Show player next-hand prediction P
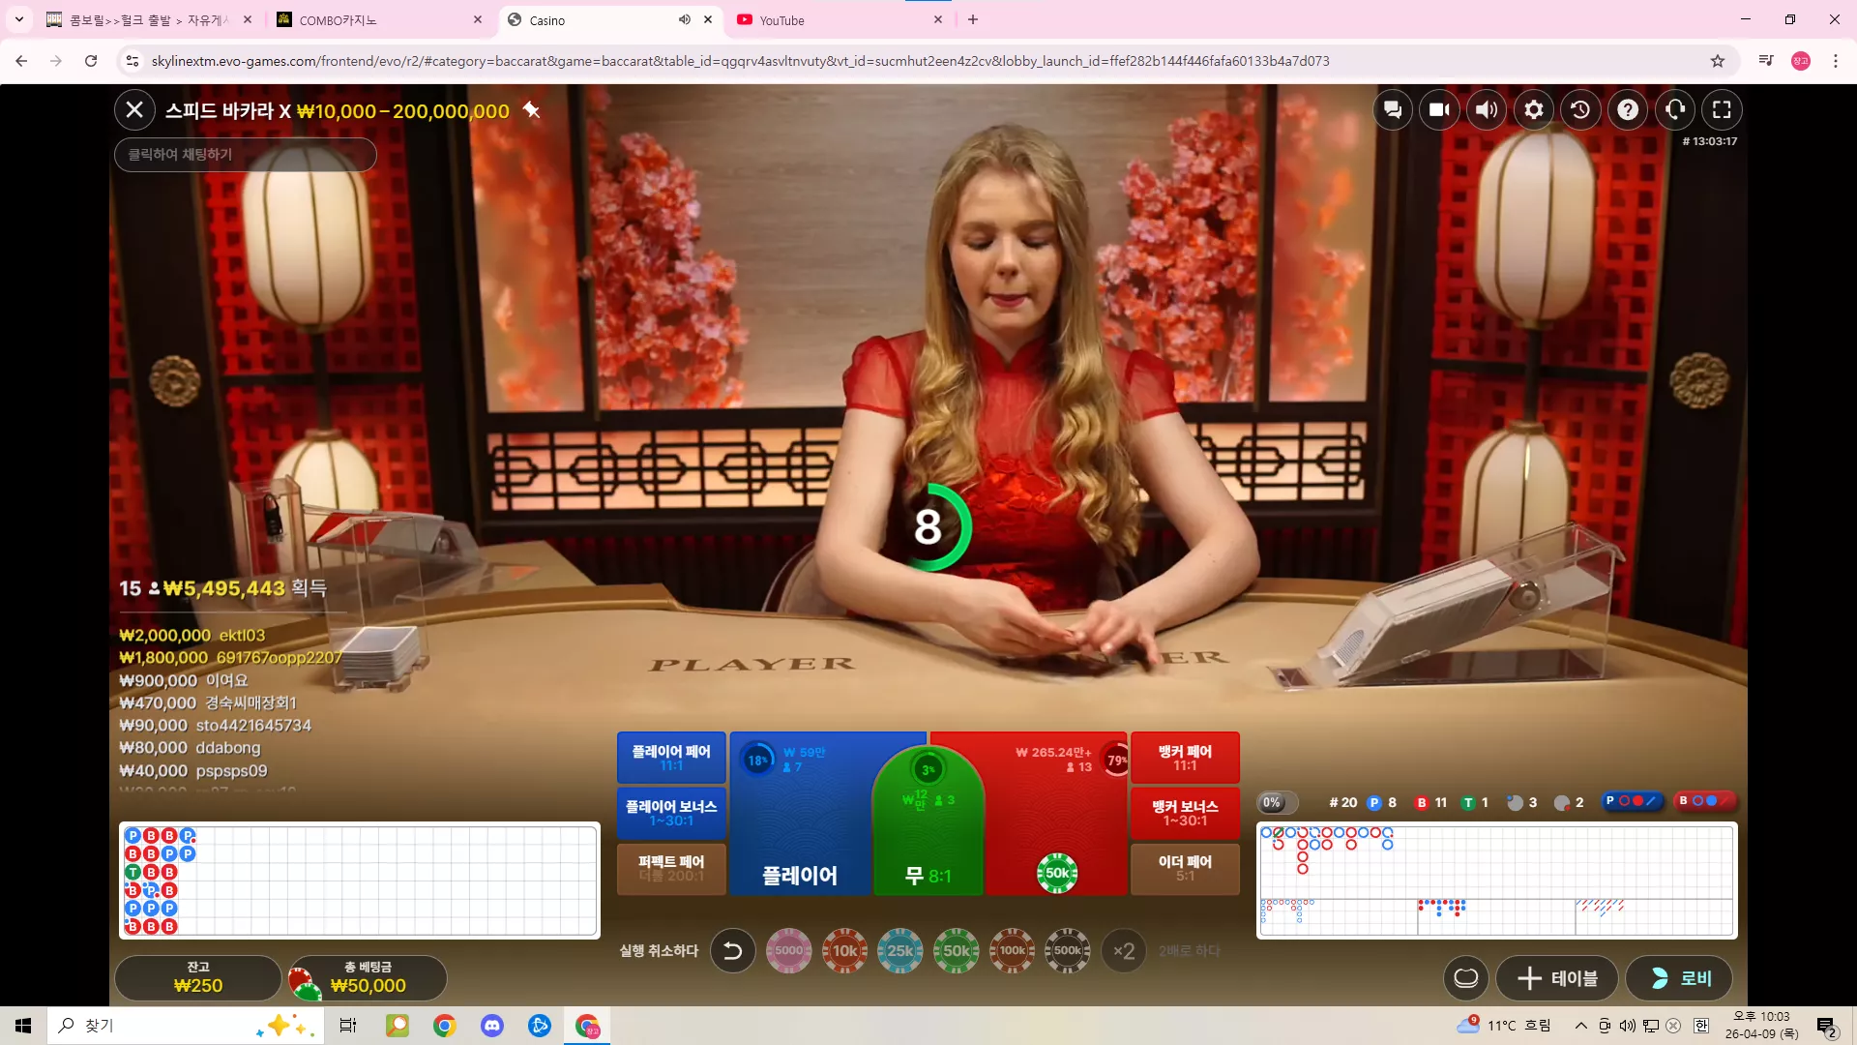Image resolution: width=1857 pixels, height=1045 pixels. 1632,801
